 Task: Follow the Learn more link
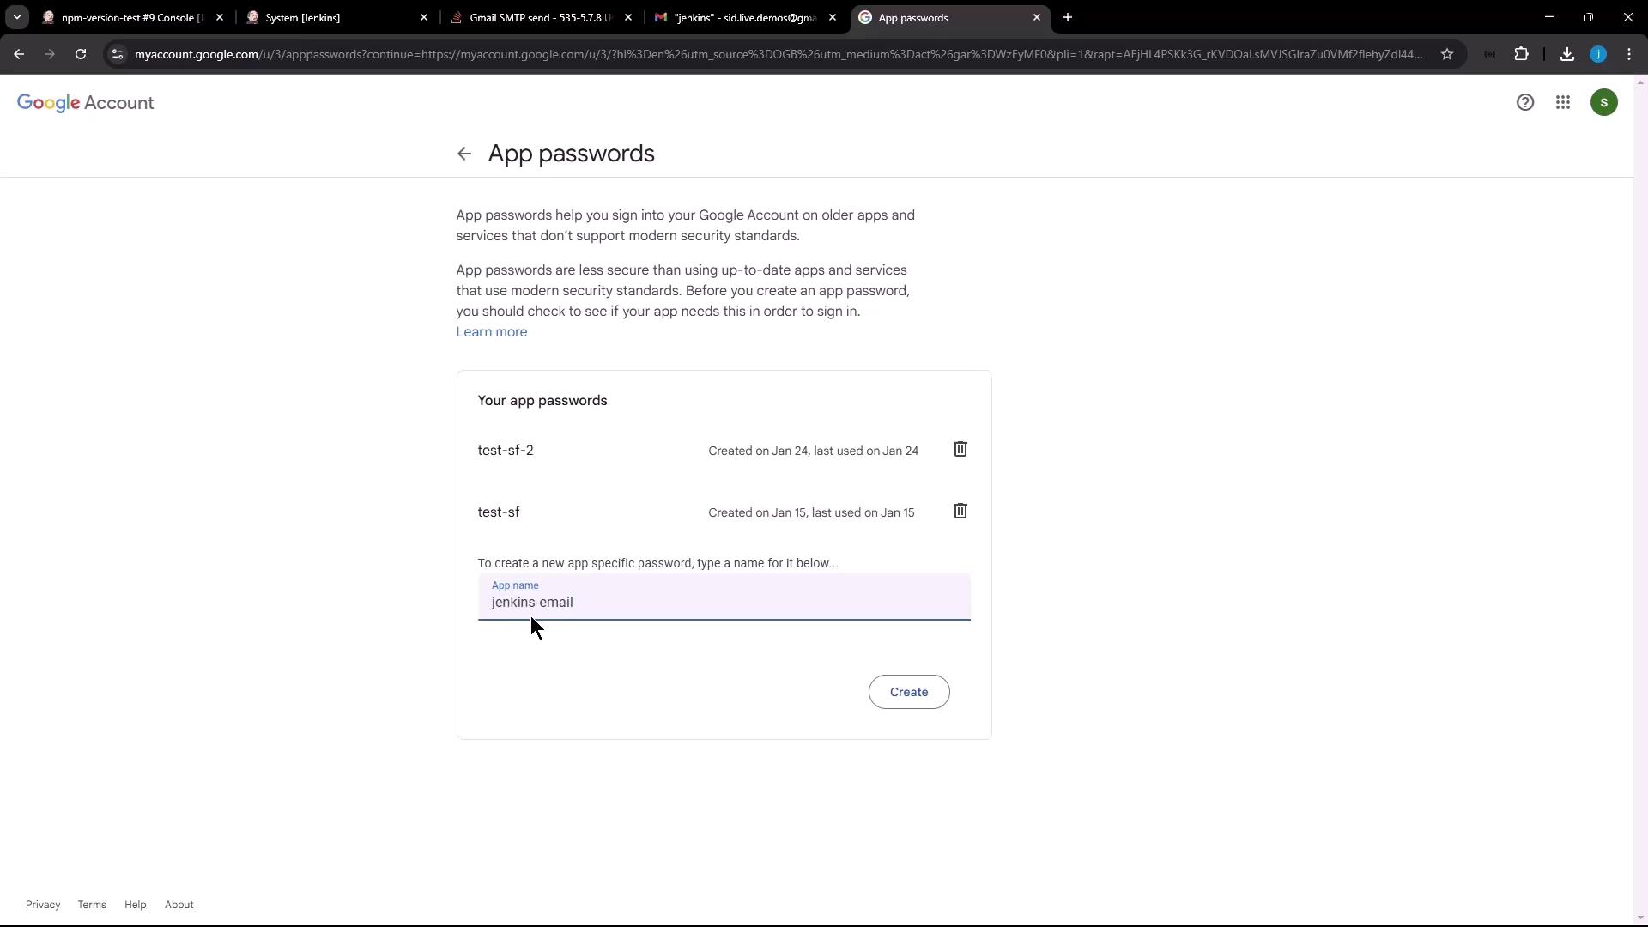coord(491,332)
